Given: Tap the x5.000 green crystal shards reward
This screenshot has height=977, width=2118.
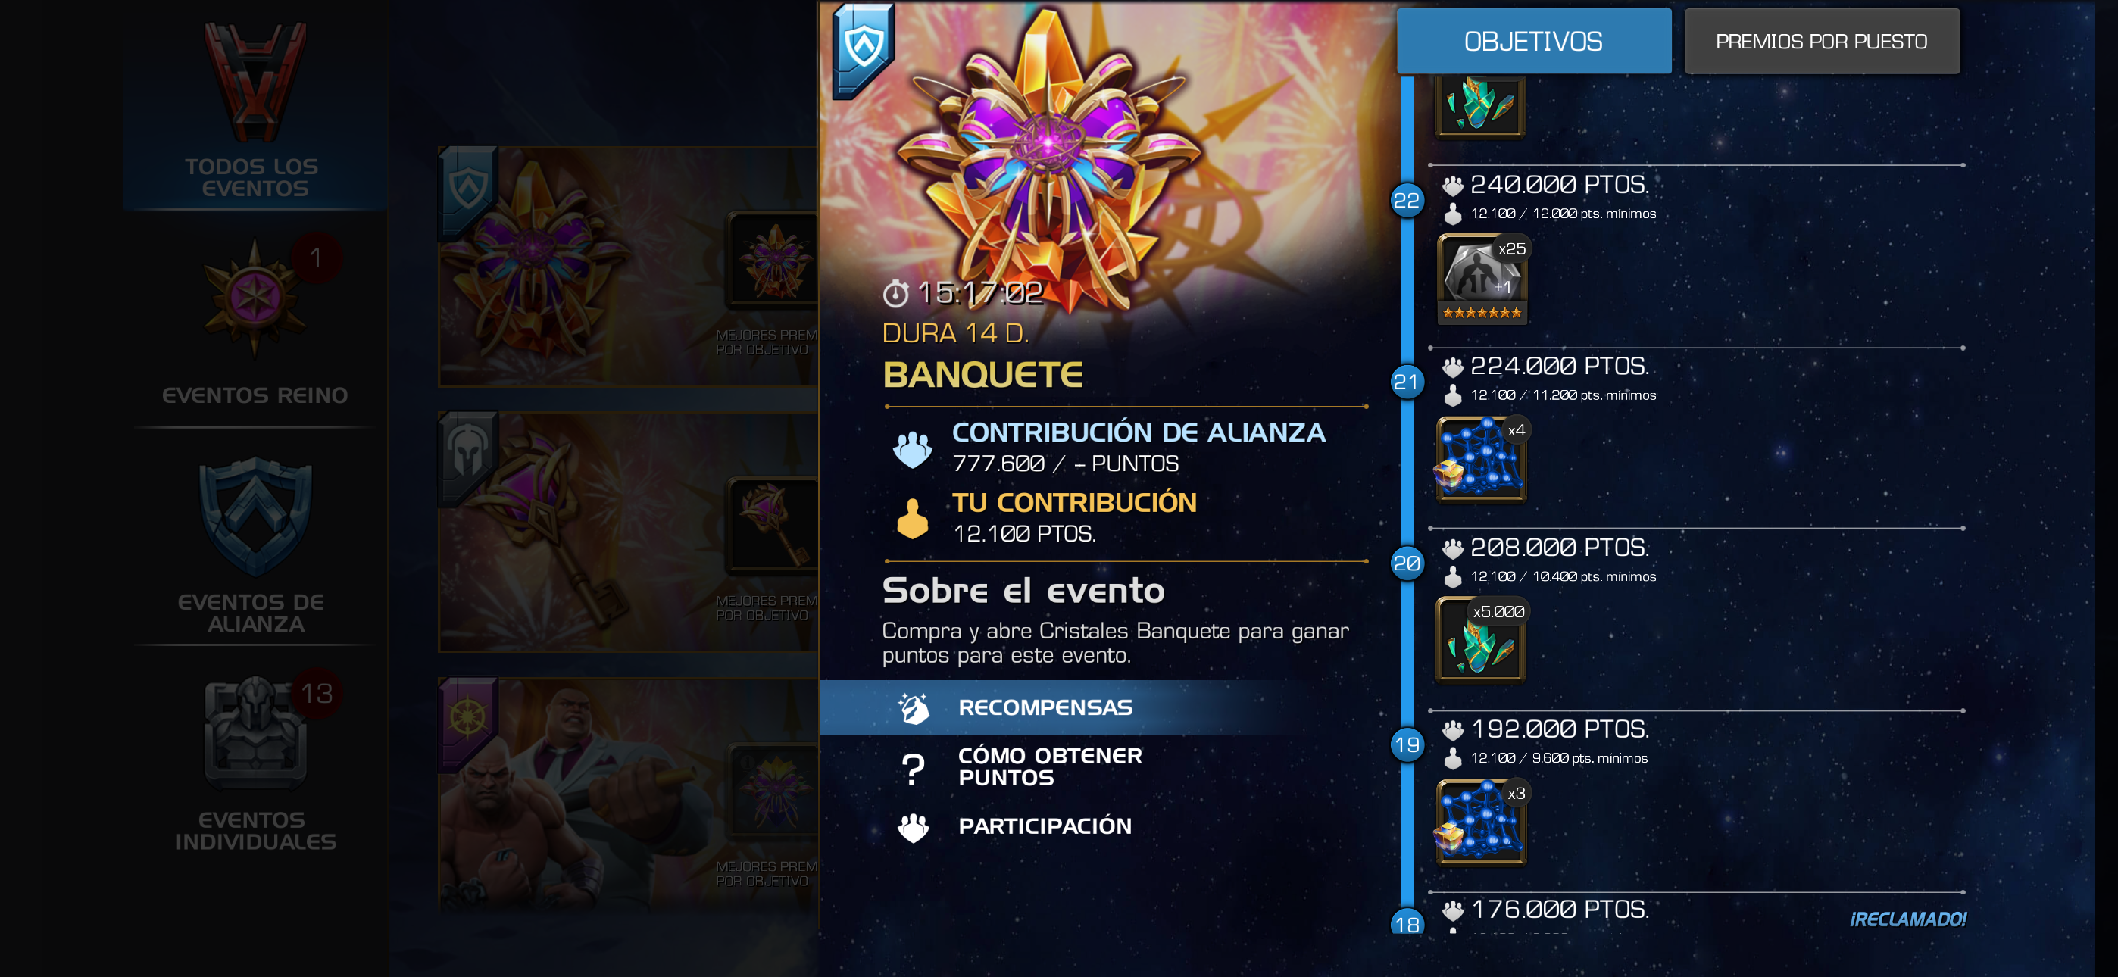Looking at the screenshot, I should click(1482, 641).
